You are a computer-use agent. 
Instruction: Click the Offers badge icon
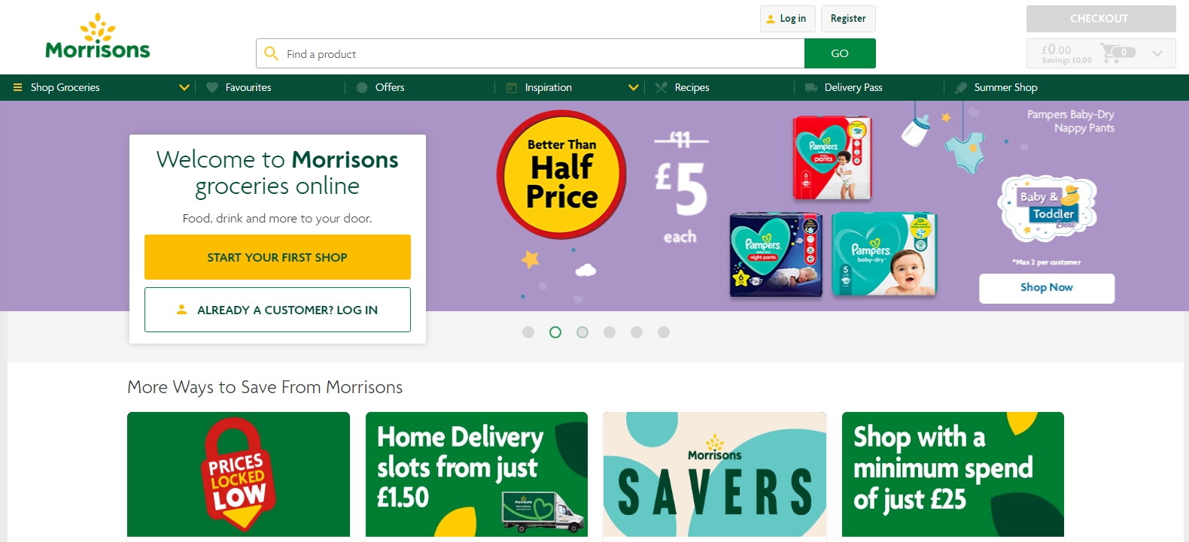tap(362, 87)
